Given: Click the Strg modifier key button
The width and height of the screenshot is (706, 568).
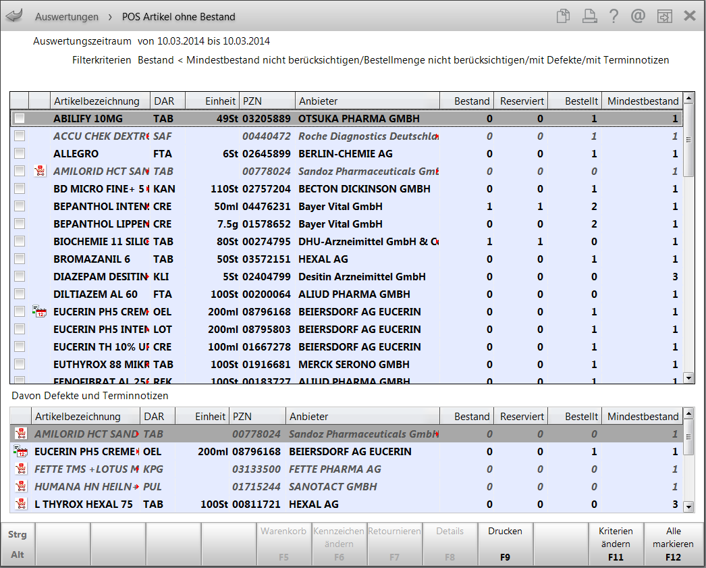Looking at the screenshot, I should 17,534.
